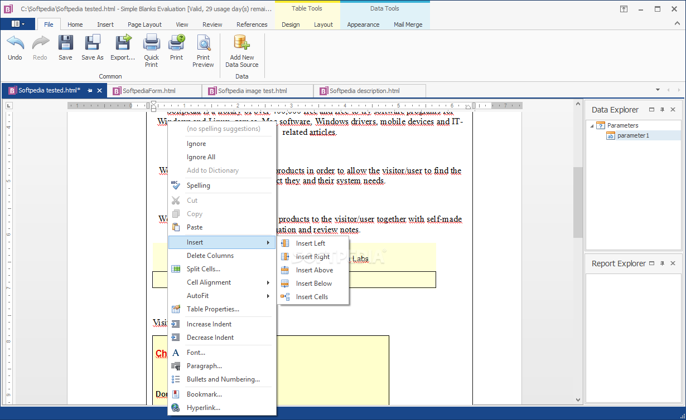Screen dimensions: 686x420
Task: Click Decrease Indent
Action: coord(222,338)
